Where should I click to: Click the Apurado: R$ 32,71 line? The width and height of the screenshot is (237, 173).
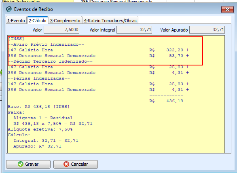coord(37,146)
